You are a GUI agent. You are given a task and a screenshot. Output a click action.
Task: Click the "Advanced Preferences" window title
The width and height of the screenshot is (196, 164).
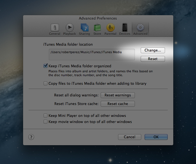tap(98, 18)
